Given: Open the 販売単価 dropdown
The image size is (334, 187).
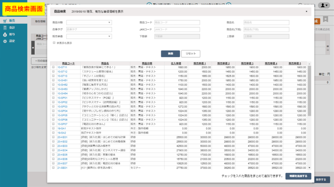Looking at the screenshot, I should click(x=89, y=36).
